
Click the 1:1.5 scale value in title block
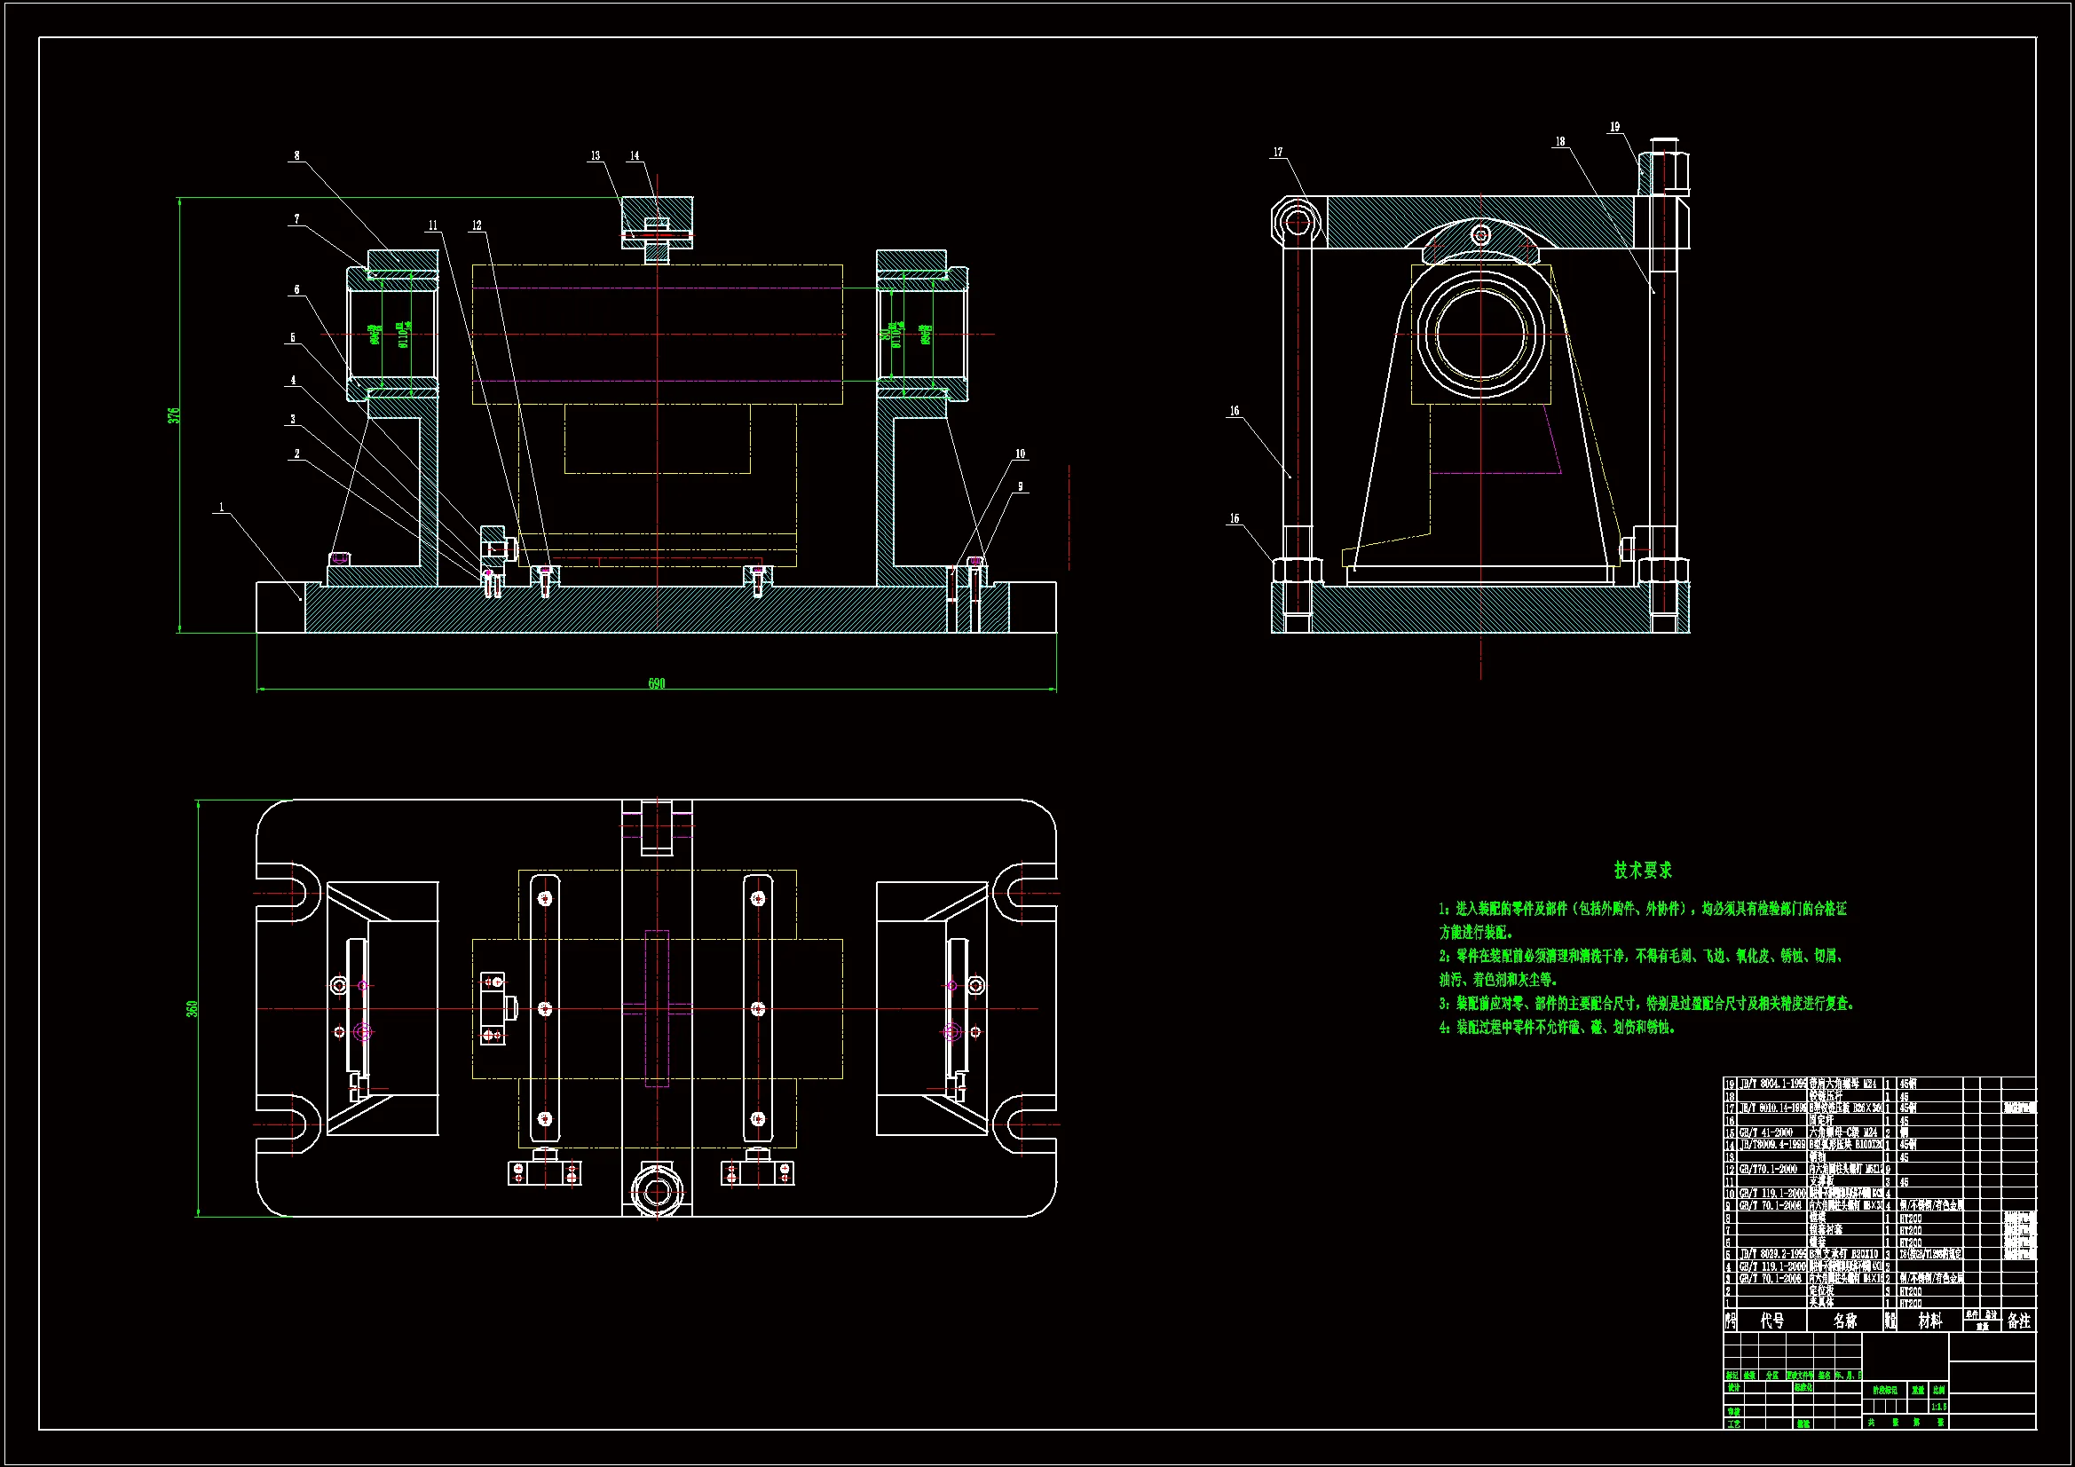1938,1407
